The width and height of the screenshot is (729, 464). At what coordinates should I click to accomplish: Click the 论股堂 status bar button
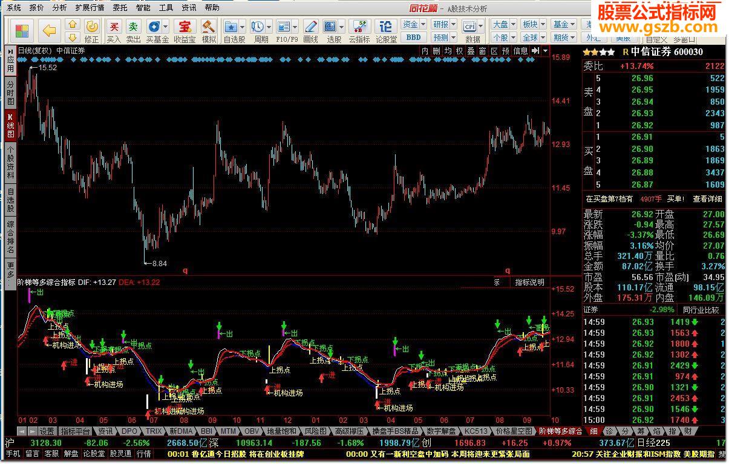tap(94, 453)
